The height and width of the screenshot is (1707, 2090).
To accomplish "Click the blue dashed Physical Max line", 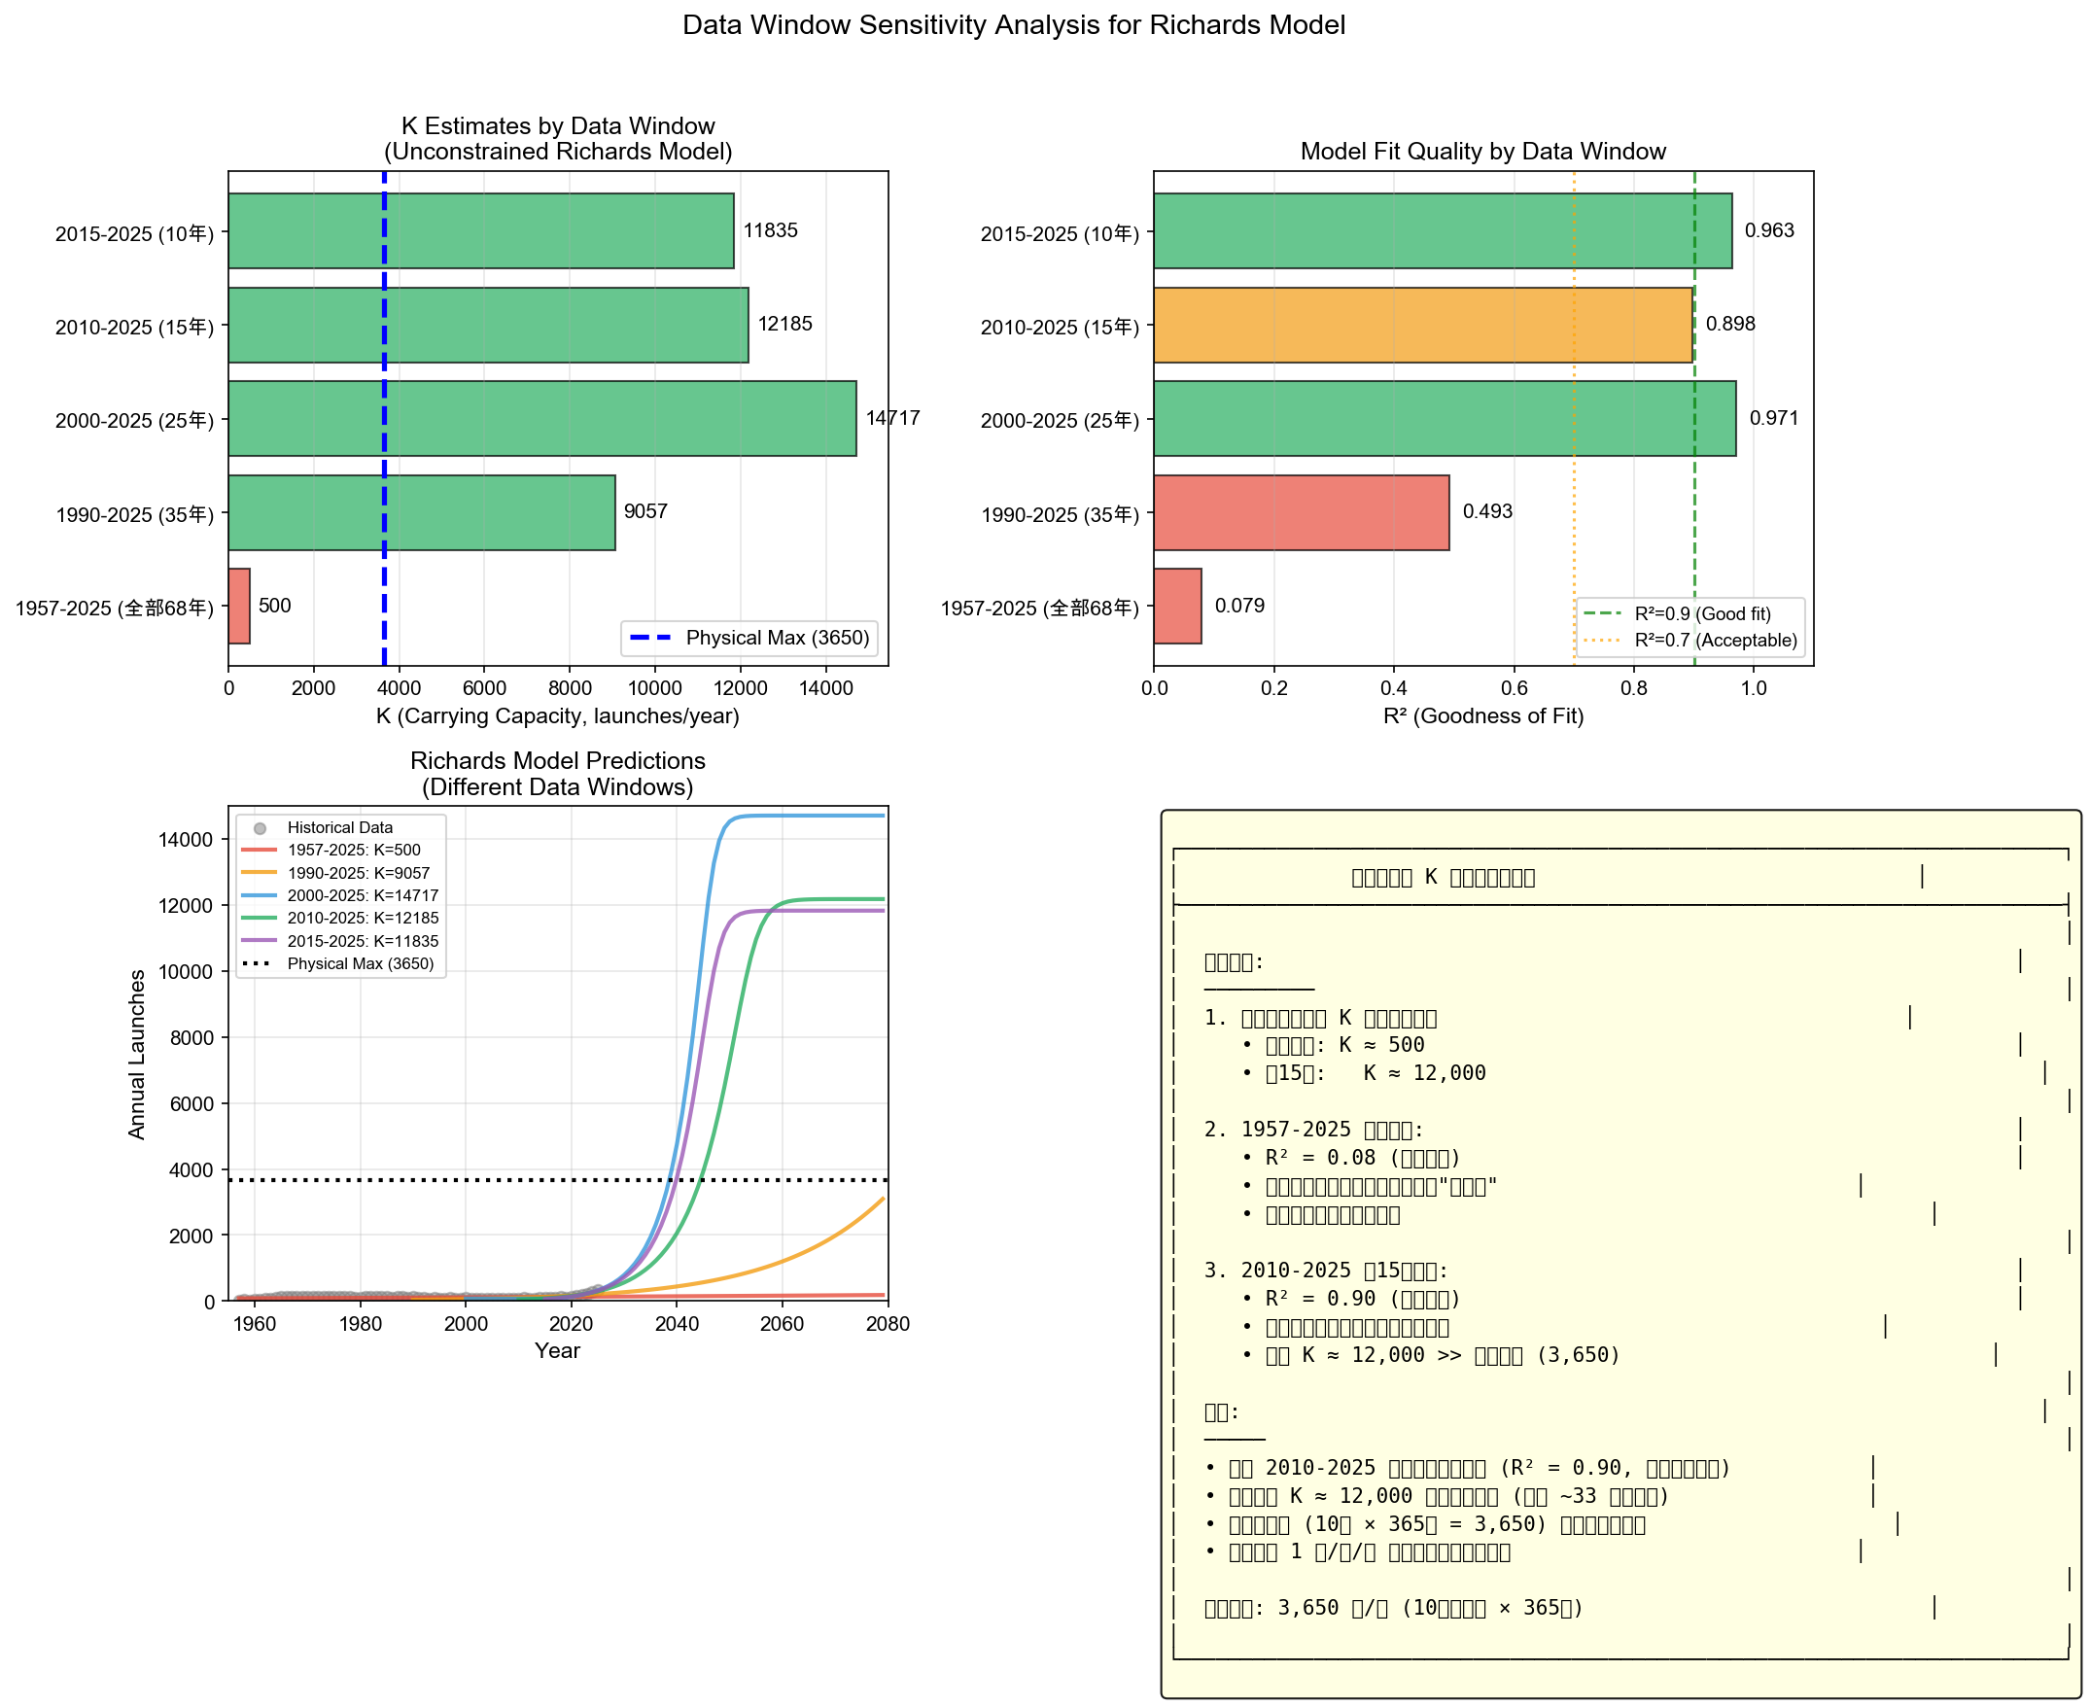I will pos(384,467).
